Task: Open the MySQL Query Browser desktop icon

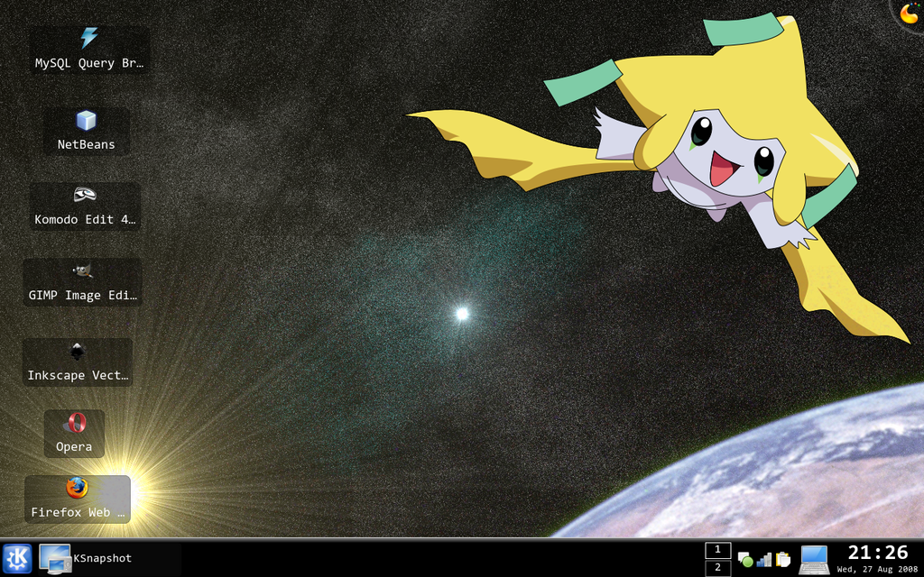Action: [89, 50]
